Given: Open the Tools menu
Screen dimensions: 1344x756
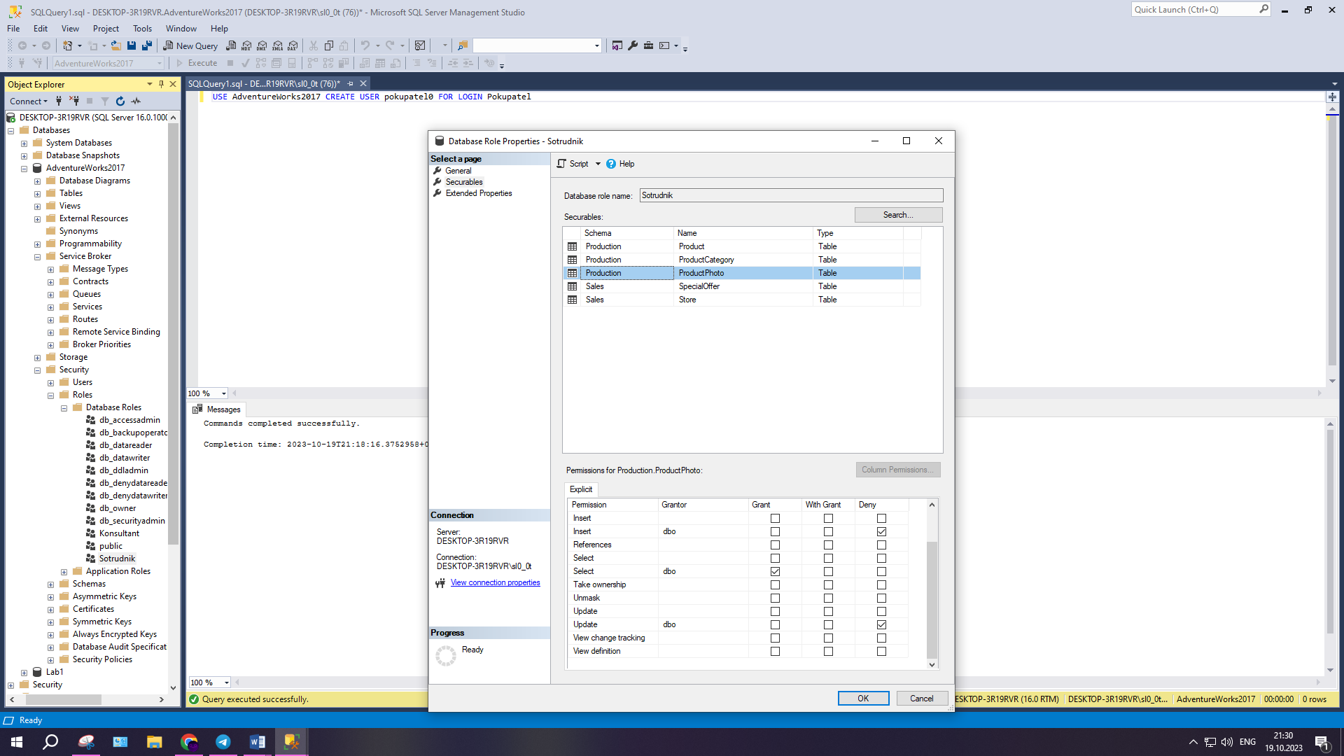Looking at the screenshot, I should click(142, 29).
